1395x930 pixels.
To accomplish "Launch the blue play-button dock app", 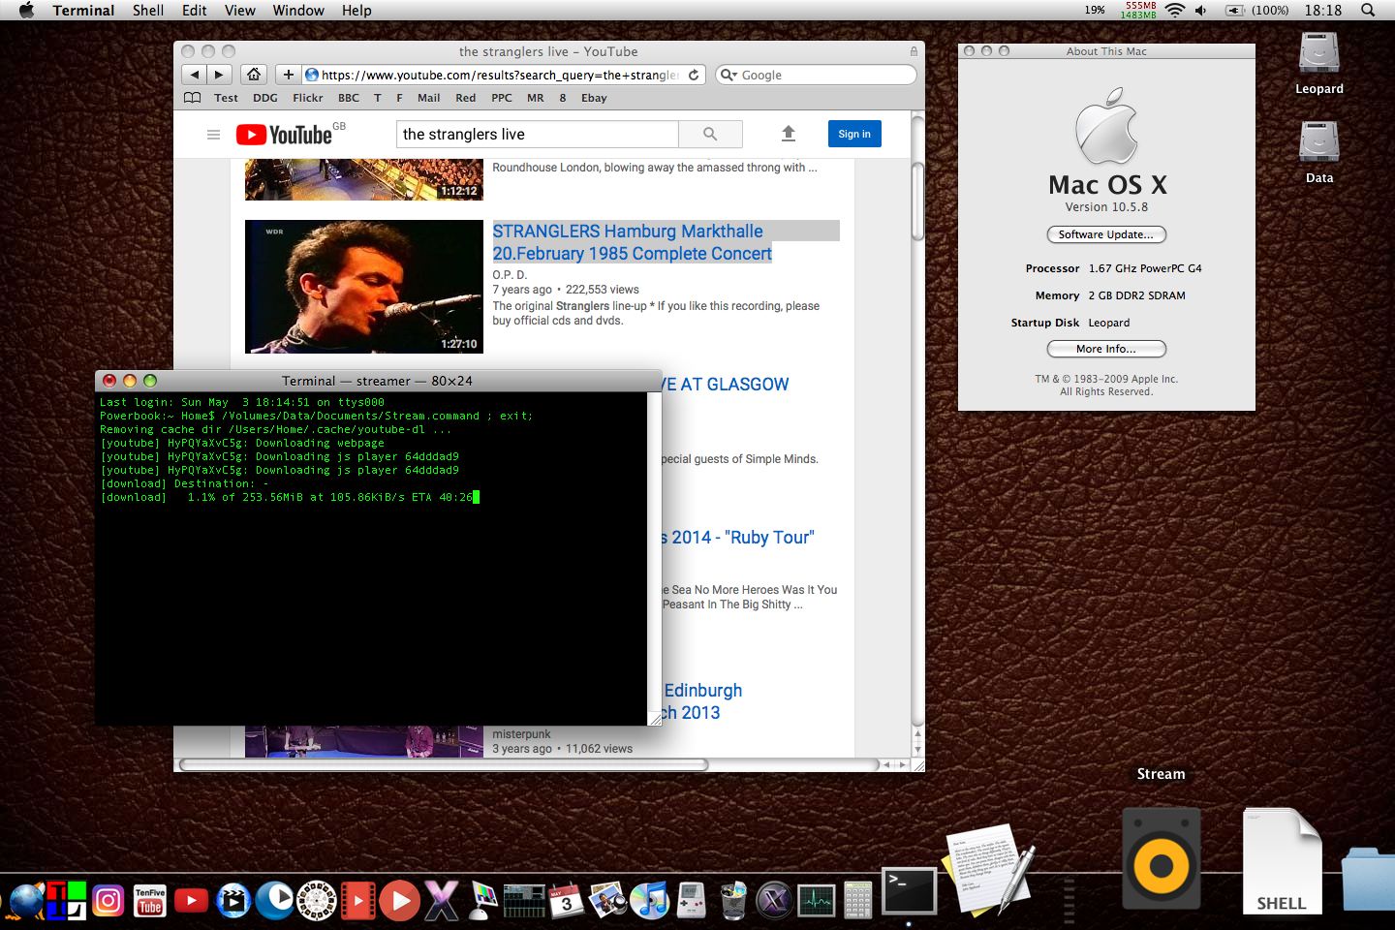I will point(275,901).
